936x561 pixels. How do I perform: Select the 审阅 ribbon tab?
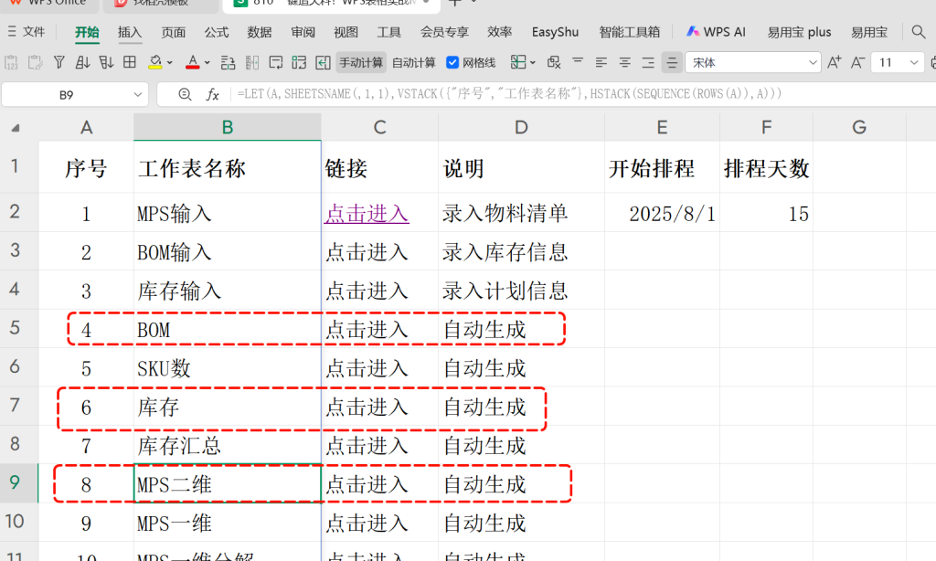click(x=303, y=32)
